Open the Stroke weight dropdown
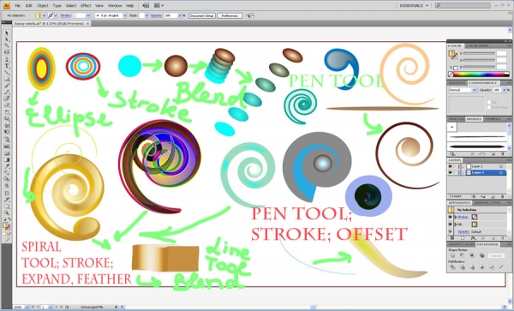Screen dimensions: 514x311 coord(88,15)
